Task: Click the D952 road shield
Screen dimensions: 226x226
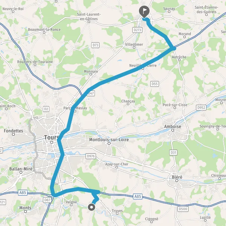Action: 201,108
